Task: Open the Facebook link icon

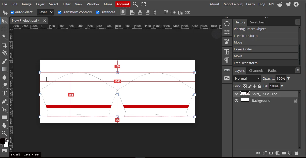Action: pos(296,4)
